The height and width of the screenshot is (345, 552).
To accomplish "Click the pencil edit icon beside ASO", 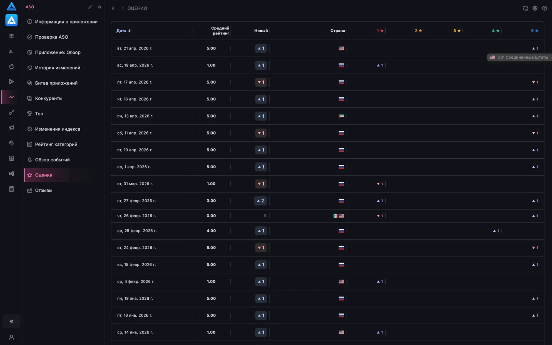I will 90,7.
